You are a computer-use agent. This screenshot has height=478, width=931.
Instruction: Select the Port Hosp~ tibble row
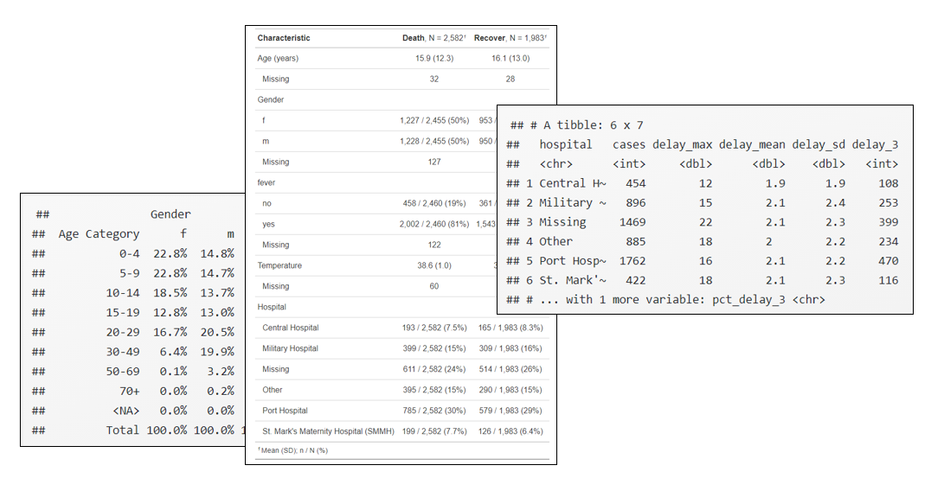pos(702,260)
